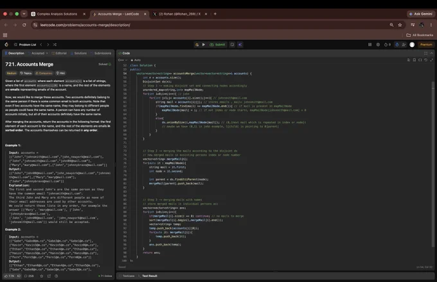Pick a random problem shuffle icon

pos(55,44)
